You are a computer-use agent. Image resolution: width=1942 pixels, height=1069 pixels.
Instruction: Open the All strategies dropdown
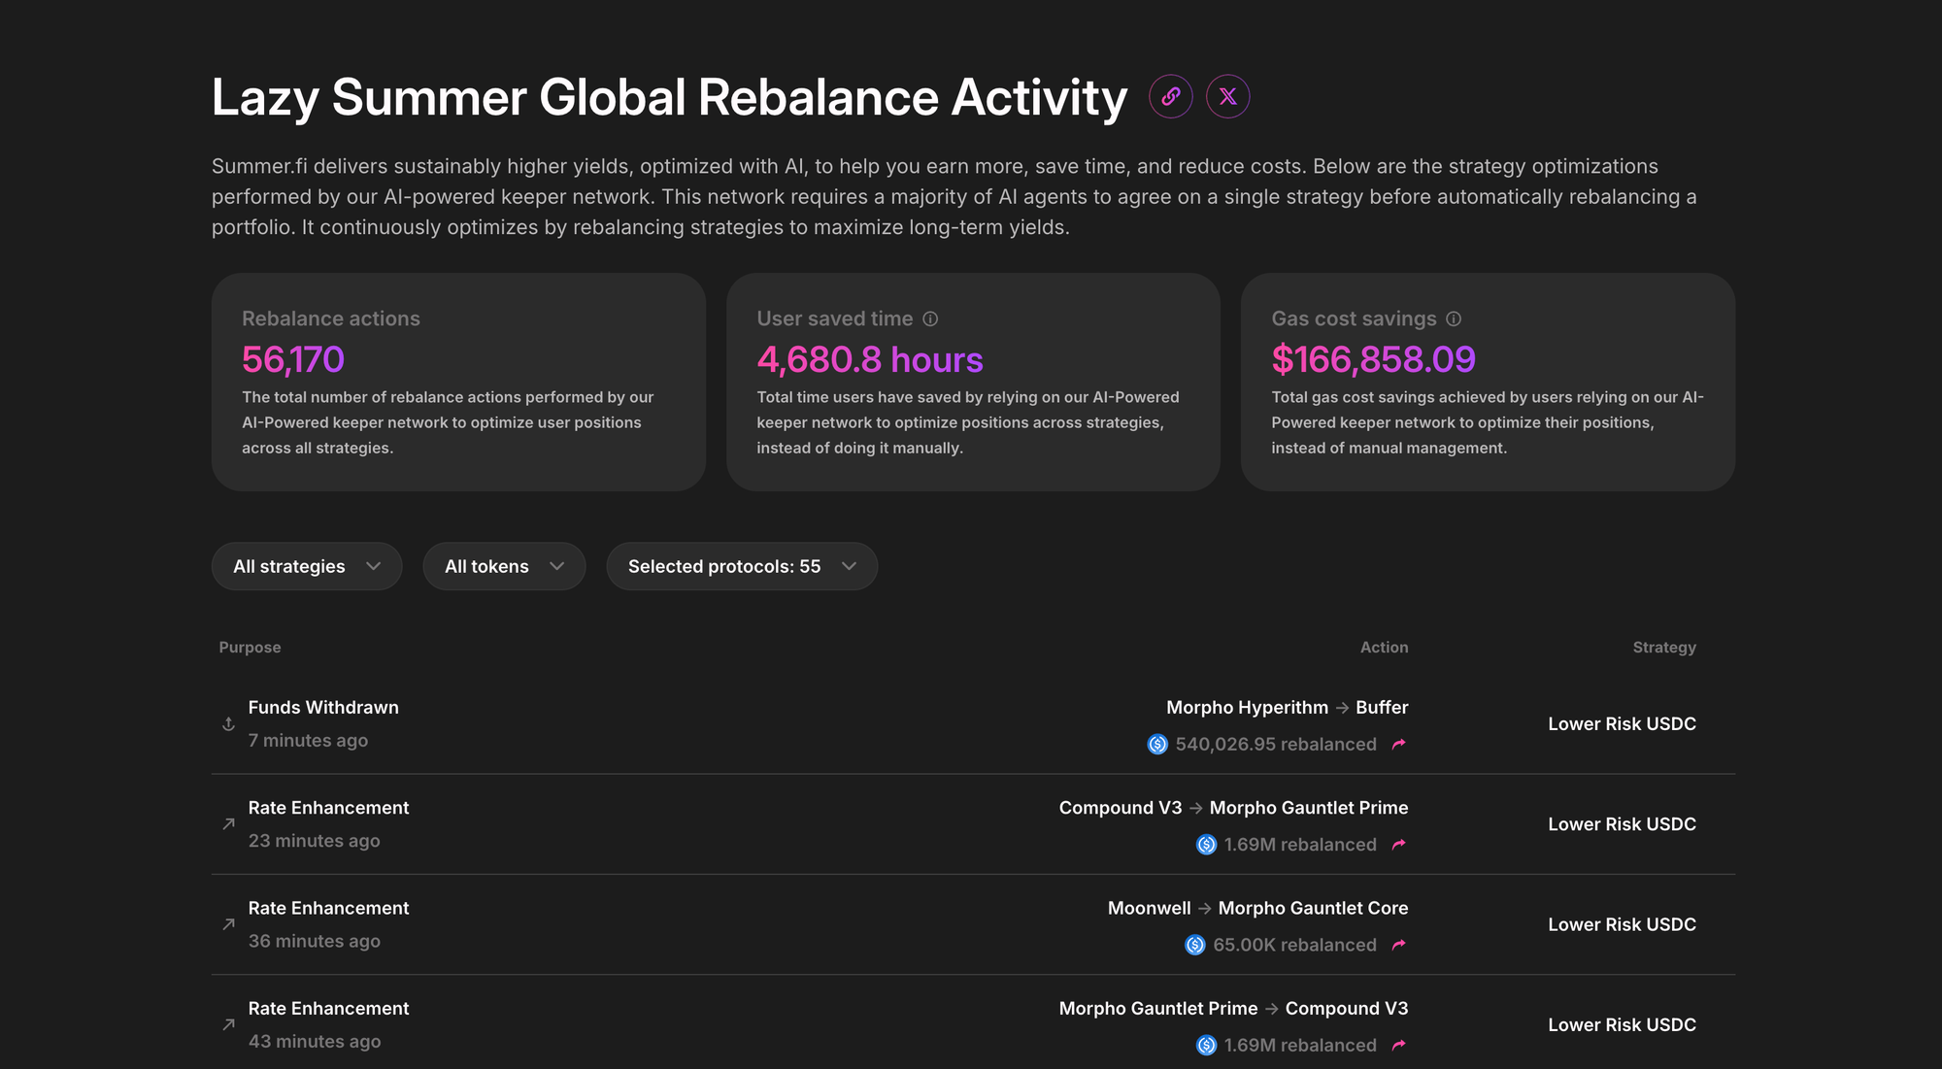click(306, 566)
